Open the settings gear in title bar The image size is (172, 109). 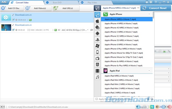tap(151, 2)
